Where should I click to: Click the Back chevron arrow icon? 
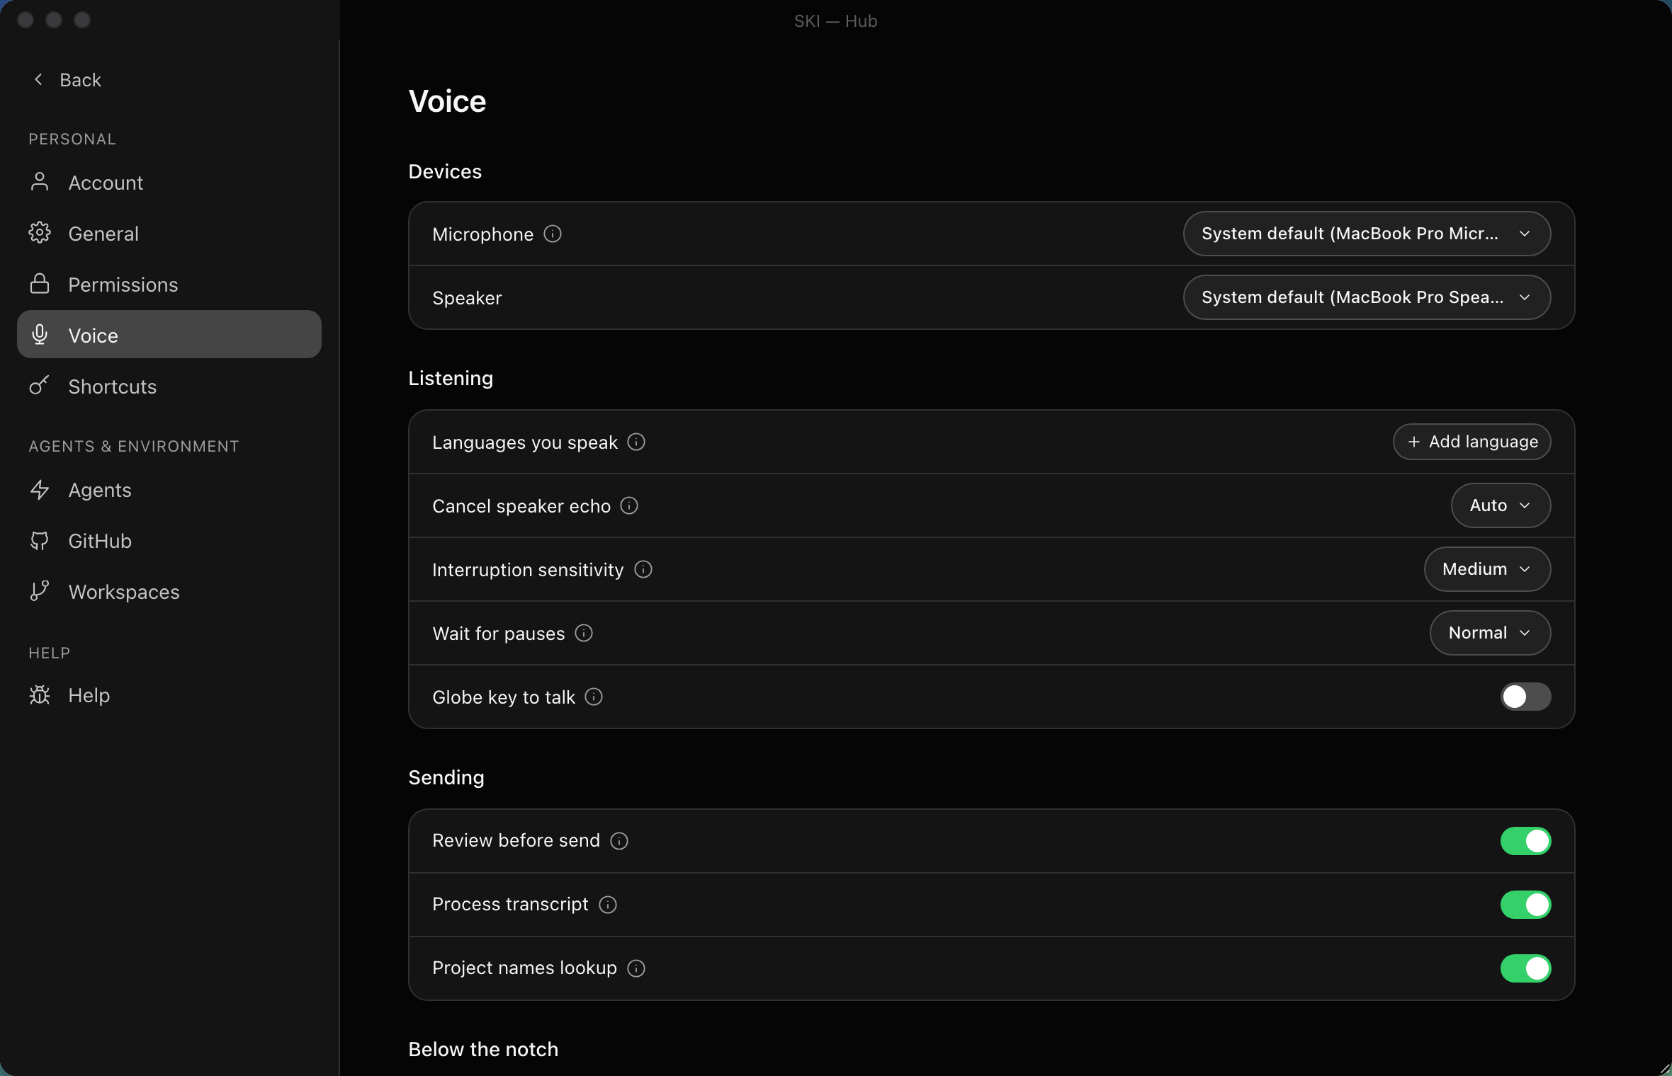click(x=38, y=79)
